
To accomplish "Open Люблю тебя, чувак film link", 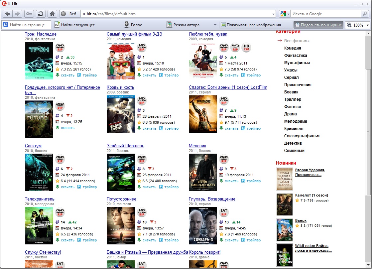I will pos(208,34).
